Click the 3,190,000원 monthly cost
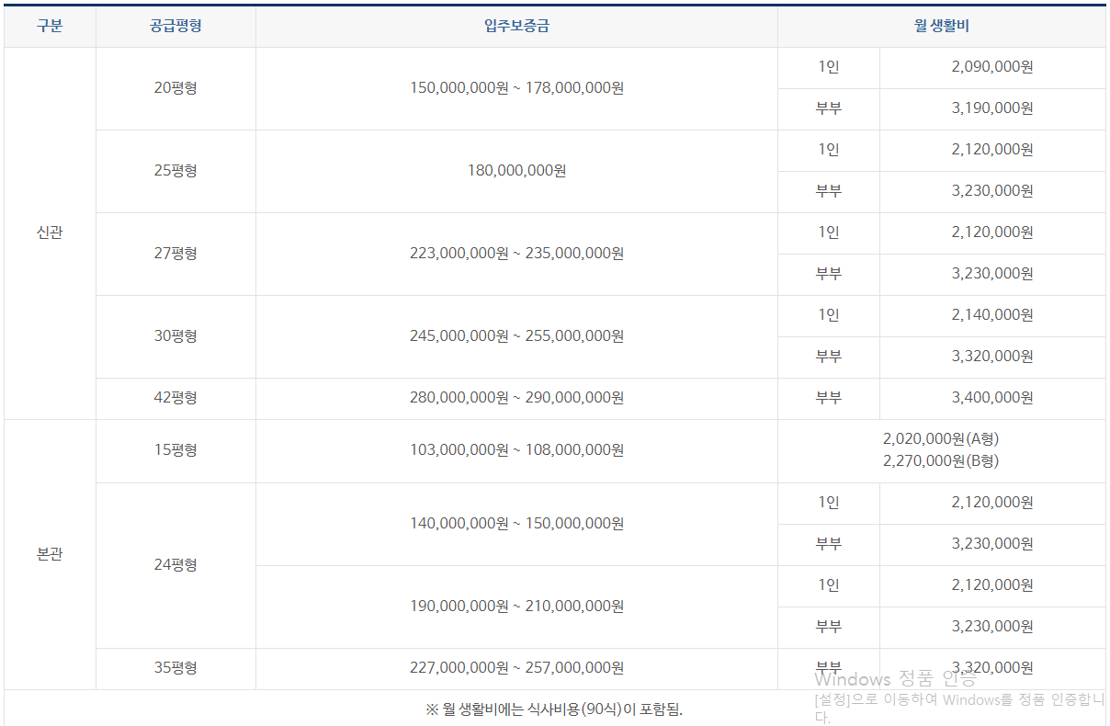 992,108
